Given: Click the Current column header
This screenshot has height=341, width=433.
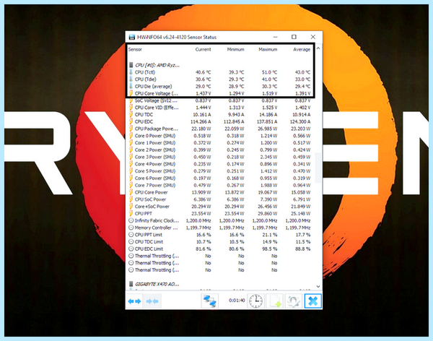Looking at the screenshot, I should coord(203,50).
